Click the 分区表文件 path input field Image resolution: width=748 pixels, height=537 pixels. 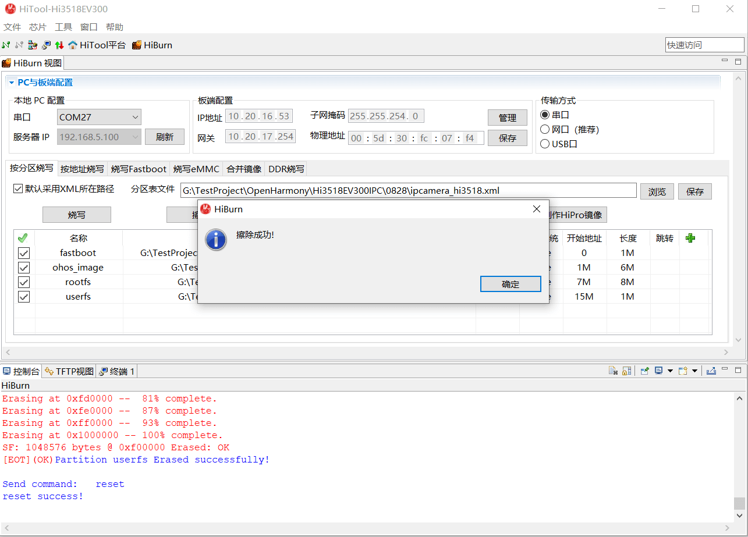pos(408,190)
